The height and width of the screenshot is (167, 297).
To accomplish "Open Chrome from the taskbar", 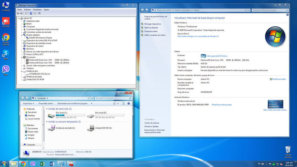I will (23, 164).
